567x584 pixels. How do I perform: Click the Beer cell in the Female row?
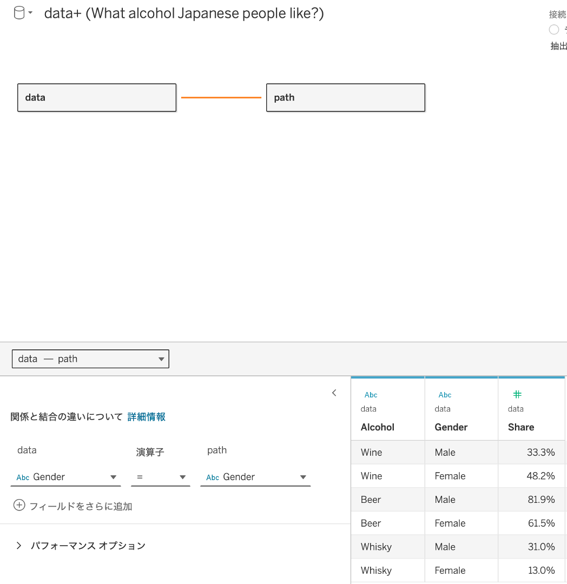tap(388, 523)
